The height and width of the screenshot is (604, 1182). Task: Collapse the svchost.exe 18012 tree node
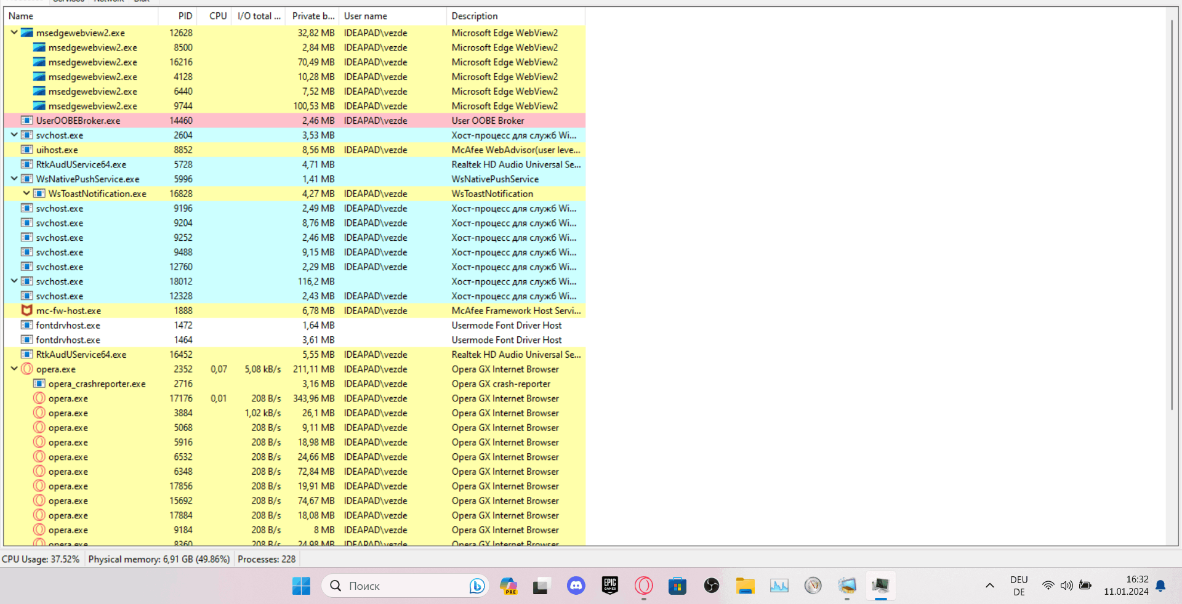click(14, 281)
